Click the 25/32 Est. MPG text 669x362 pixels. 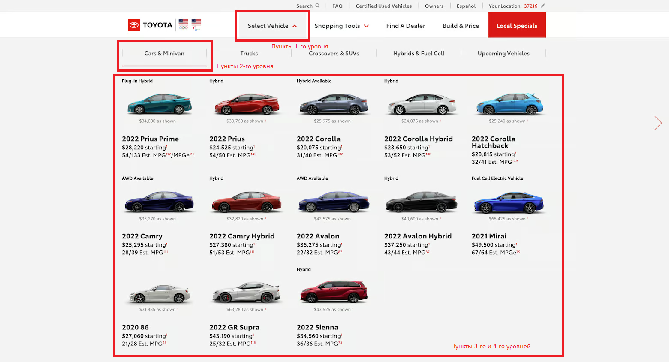(232, 344)
